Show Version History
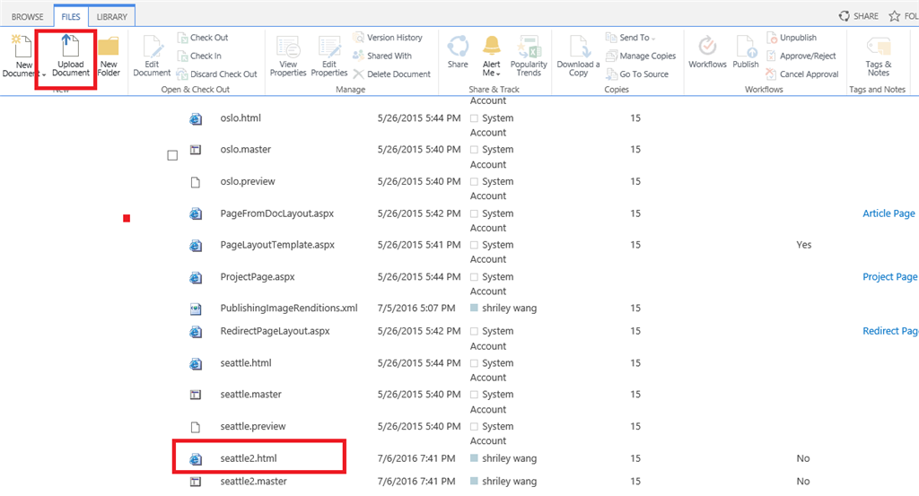This screenshot has width=919, height=496. (388, 38)
